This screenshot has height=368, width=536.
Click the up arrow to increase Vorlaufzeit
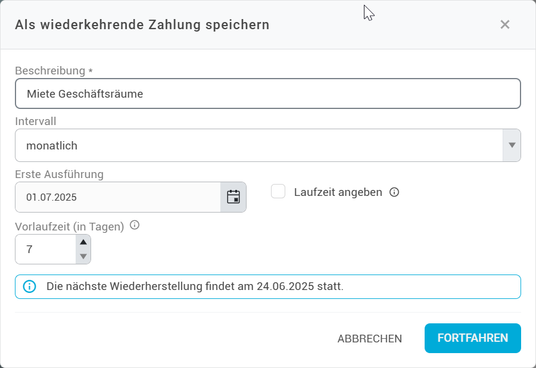pyautogui.click(x=83, y=242)
